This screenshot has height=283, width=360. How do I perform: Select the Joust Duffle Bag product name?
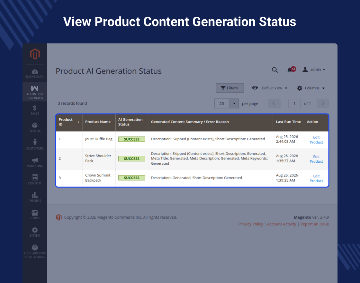click(99, 139)
